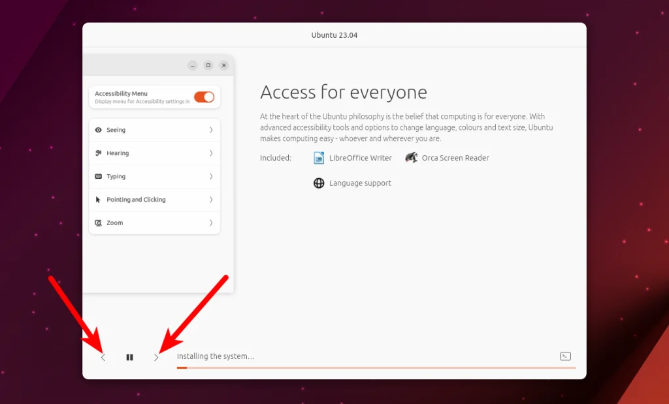Select the Orca Screen Reader icon
Image resolution: width=669 pixels, height=404 pixels.
[411, 157]
